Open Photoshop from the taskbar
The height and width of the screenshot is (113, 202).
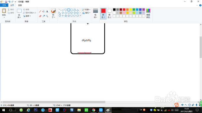tap(35, 110)
